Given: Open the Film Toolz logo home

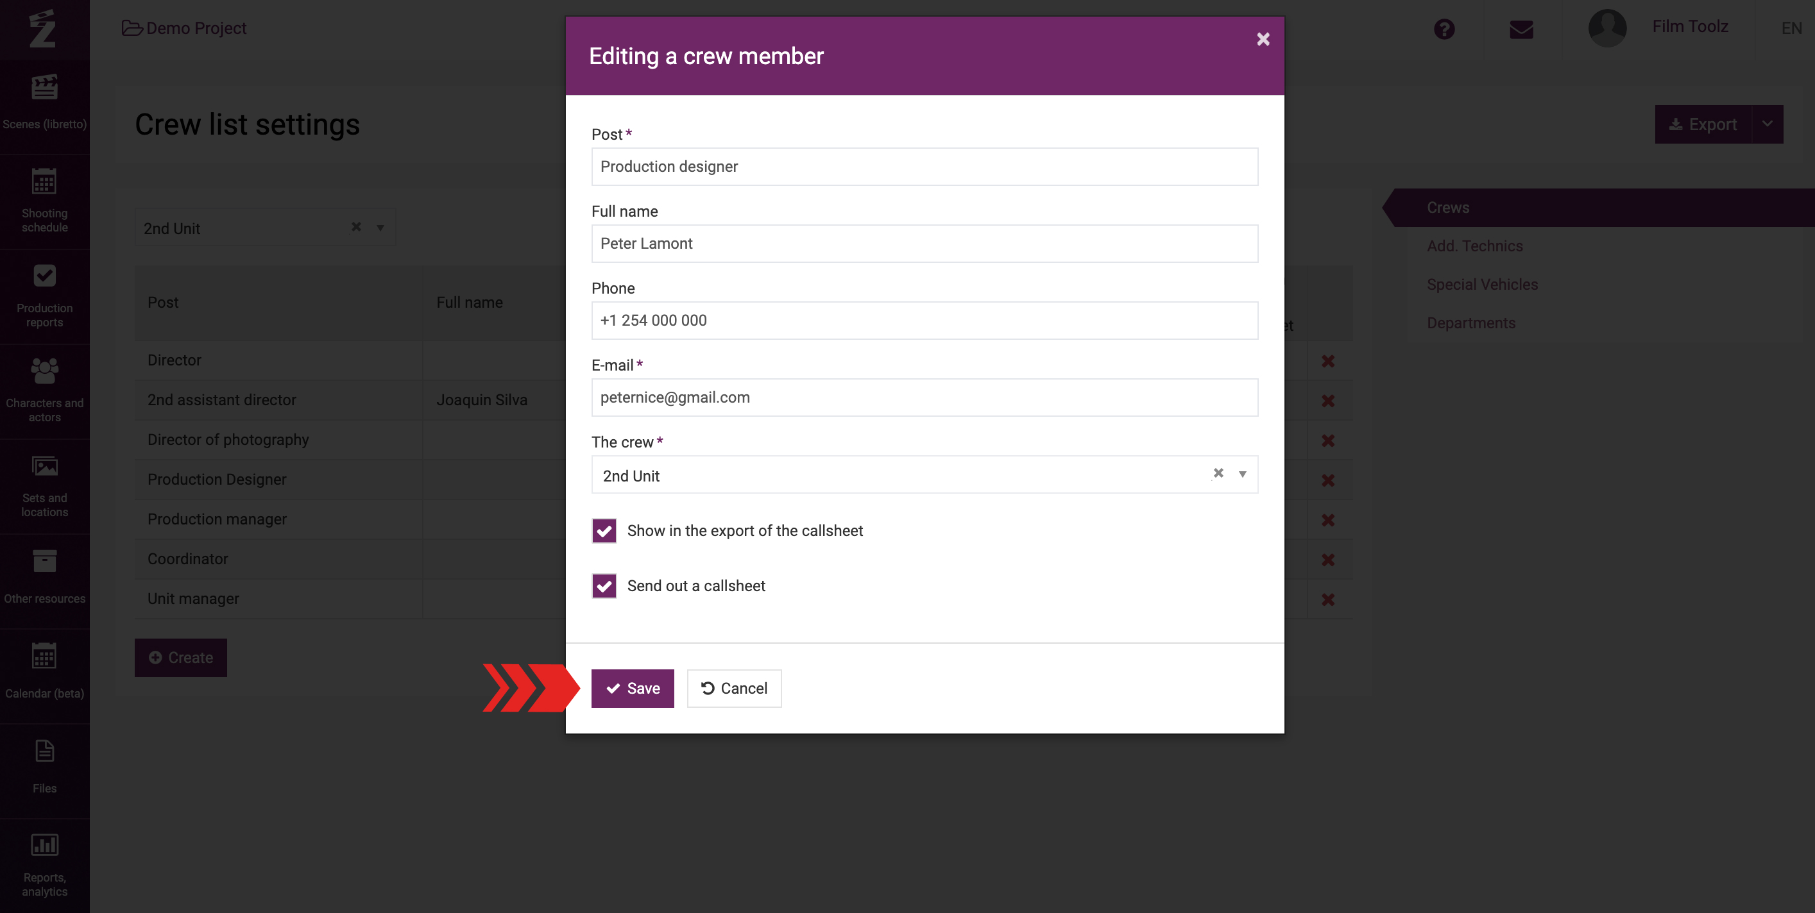Looking at the screenshot, I should [42, 28].
